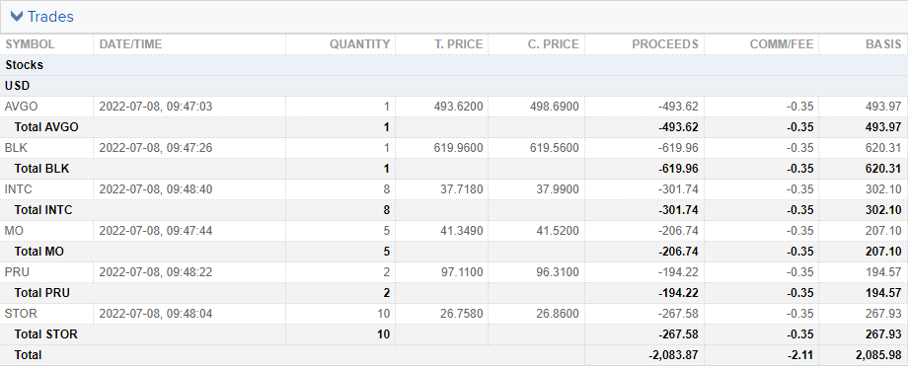Click grand total proceeds -2,083.87

[x=673, y=355]
